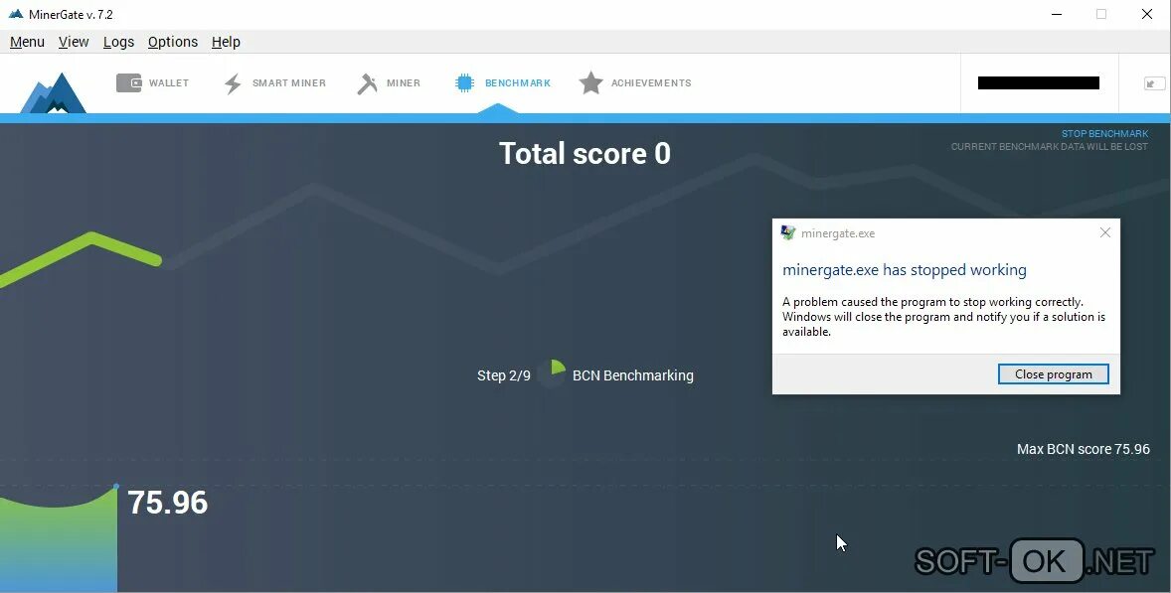Click the Miner pickaxe icon
1171x593 pixels.
coord(367,83)
